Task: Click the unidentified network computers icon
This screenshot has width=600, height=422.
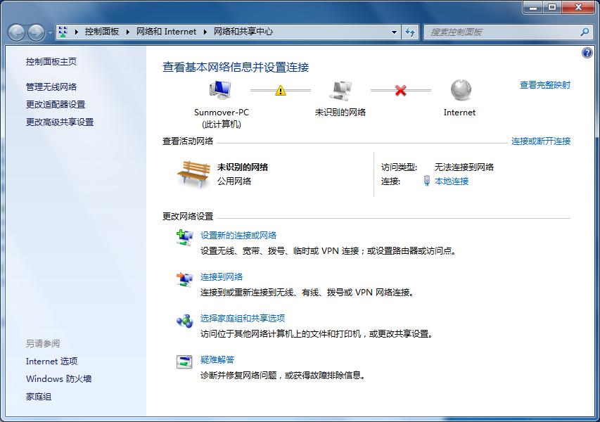Action: click(340, 90)
